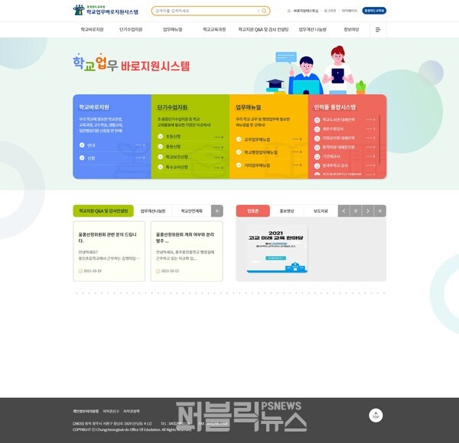Open the hamburger all-menu icon
The height and width of the screenshot is (443, 459).
point(378,30)
